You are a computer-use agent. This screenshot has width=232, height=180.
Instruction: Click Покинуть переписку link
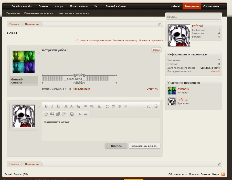click(151, 40)
